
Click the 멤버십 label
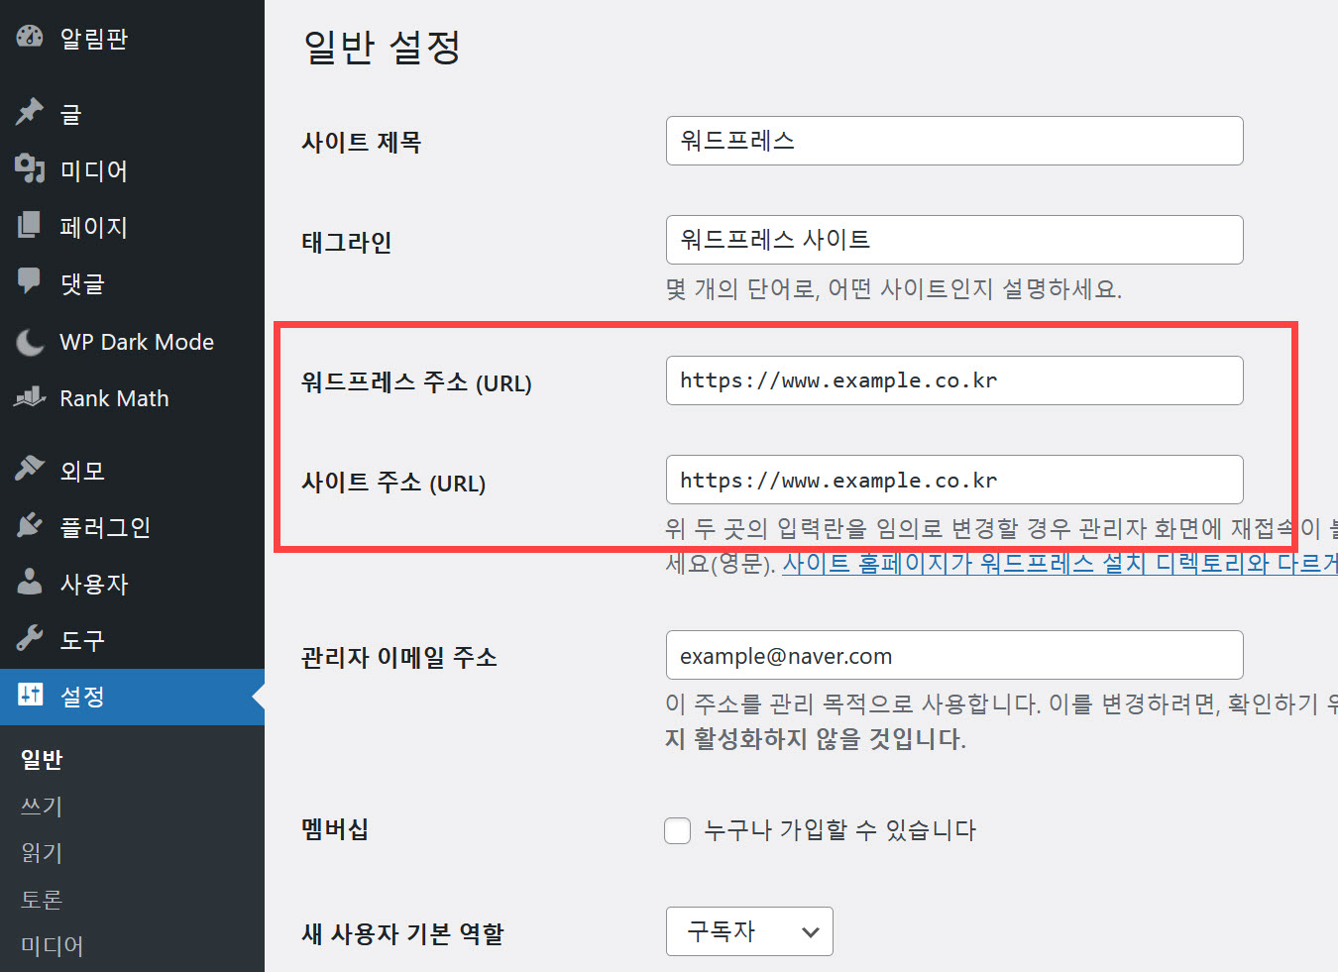pos(335,829)
